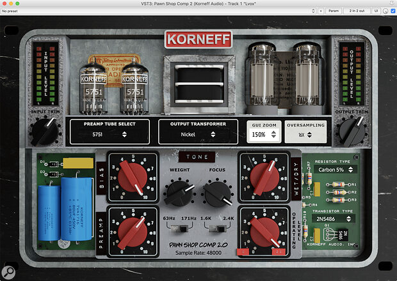The image size is (397, 281).
Task: Click the Focus tone knob
Action: (x=218, y=194)
